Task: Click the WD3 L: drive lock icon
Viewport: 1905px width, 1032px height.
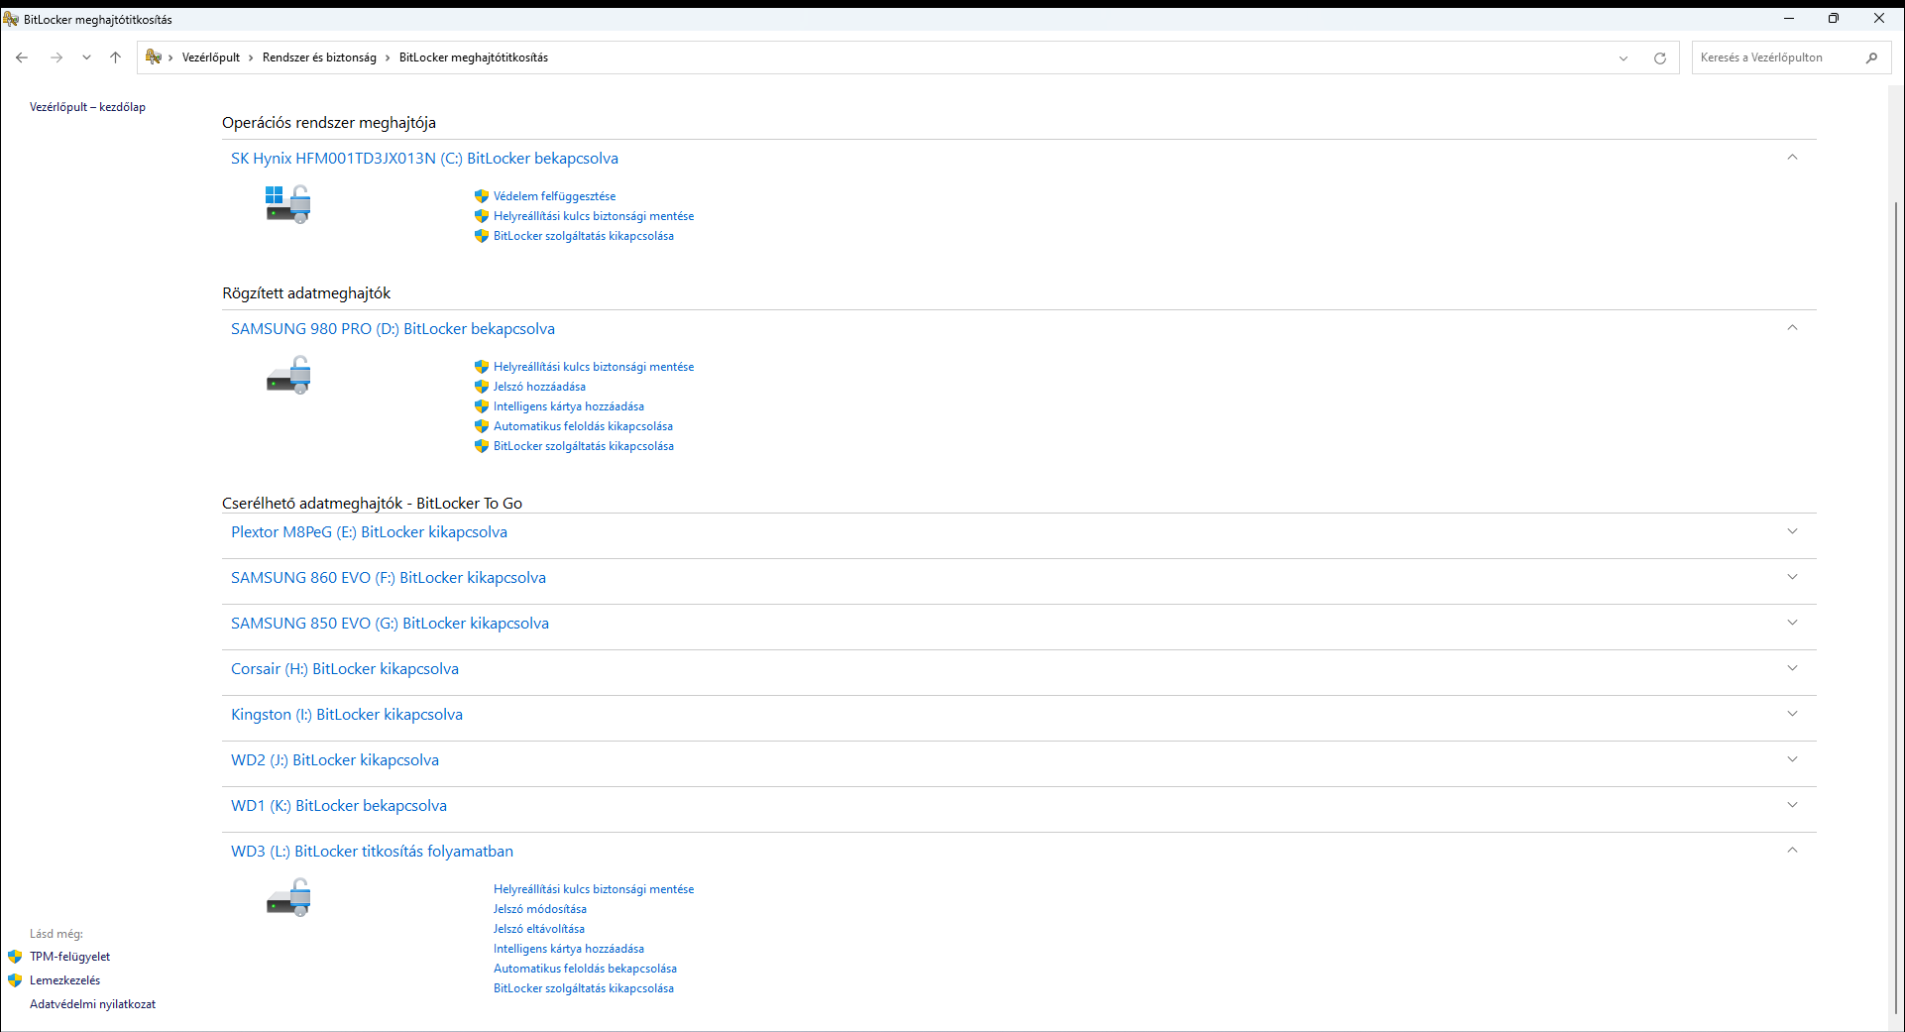Action: coord(288,898)
